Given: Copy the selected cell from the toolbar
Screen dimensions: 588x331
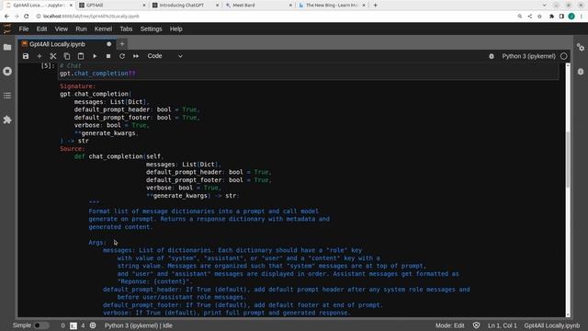Looking at the screenshot, I should [x=67, y=56].
